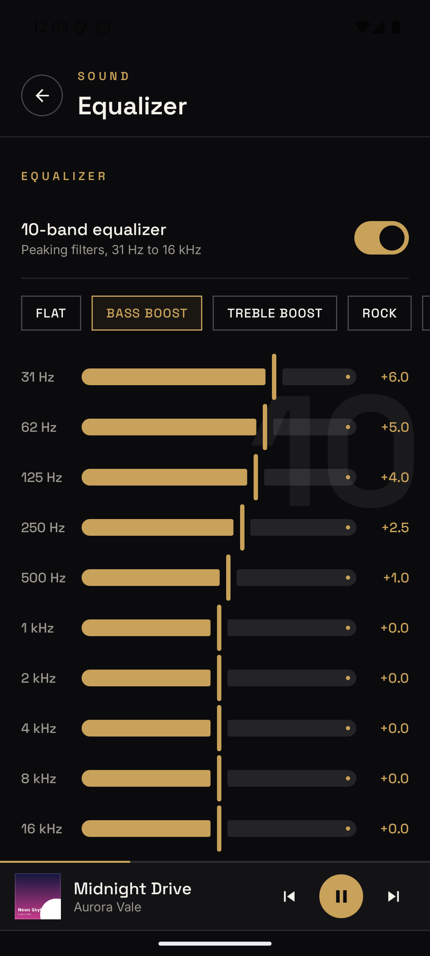The height and width of the screenshot is (956, 430).
Task: Tap the back arrow button
Action: 42,96
